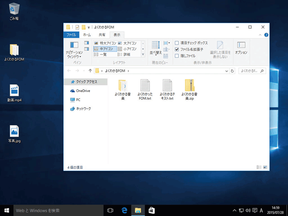The width and height of the screenshot is (288, 216).
Task: Expand the layout gallery more arrow
Action: click(143, 54)
